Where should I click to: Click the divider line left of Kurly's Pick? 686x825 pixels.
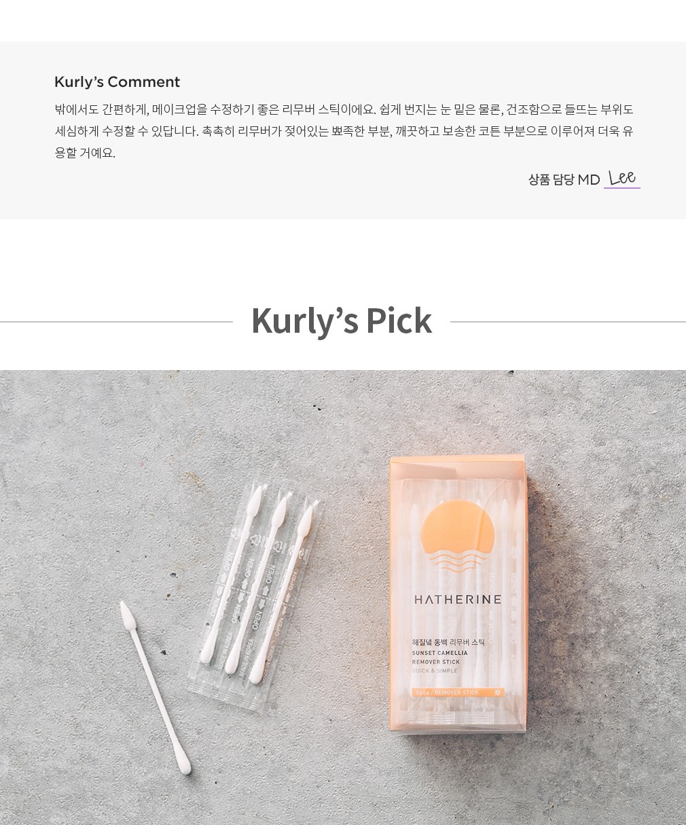coord(116,322)
